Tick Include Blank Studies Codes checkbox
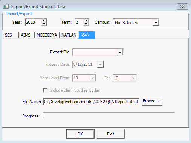Viewport: 191px width, 143px height. 45,90
